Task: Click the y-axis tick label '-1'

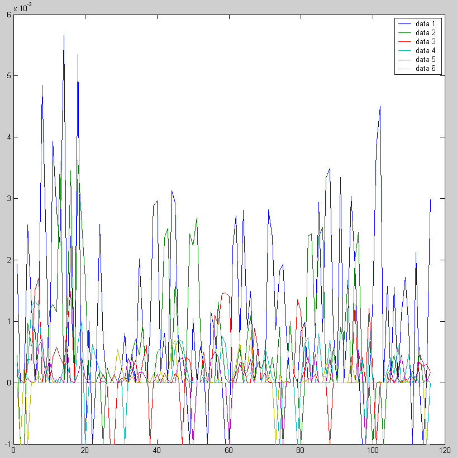Action: tap(7, 444)
